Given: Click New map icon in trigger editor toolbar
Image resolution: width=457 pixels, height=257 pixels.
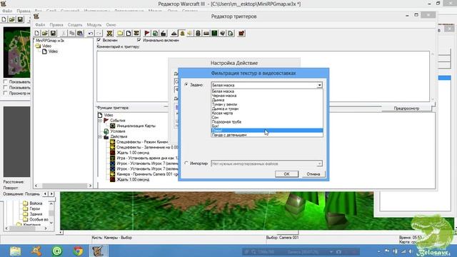Looking at the screenshot, I should pyautogui.click(x=37, y=34).
